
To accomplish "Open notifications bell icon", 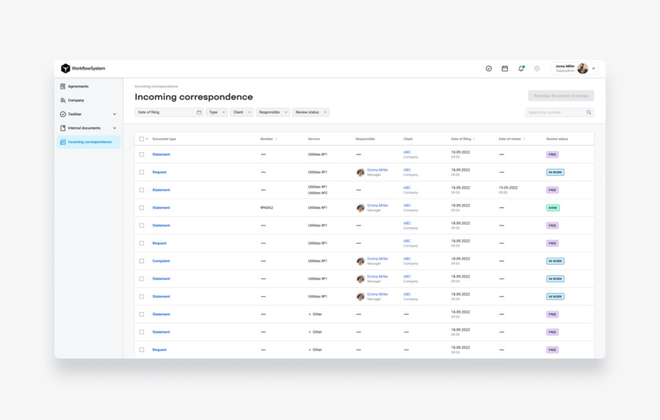I will 521,69.
